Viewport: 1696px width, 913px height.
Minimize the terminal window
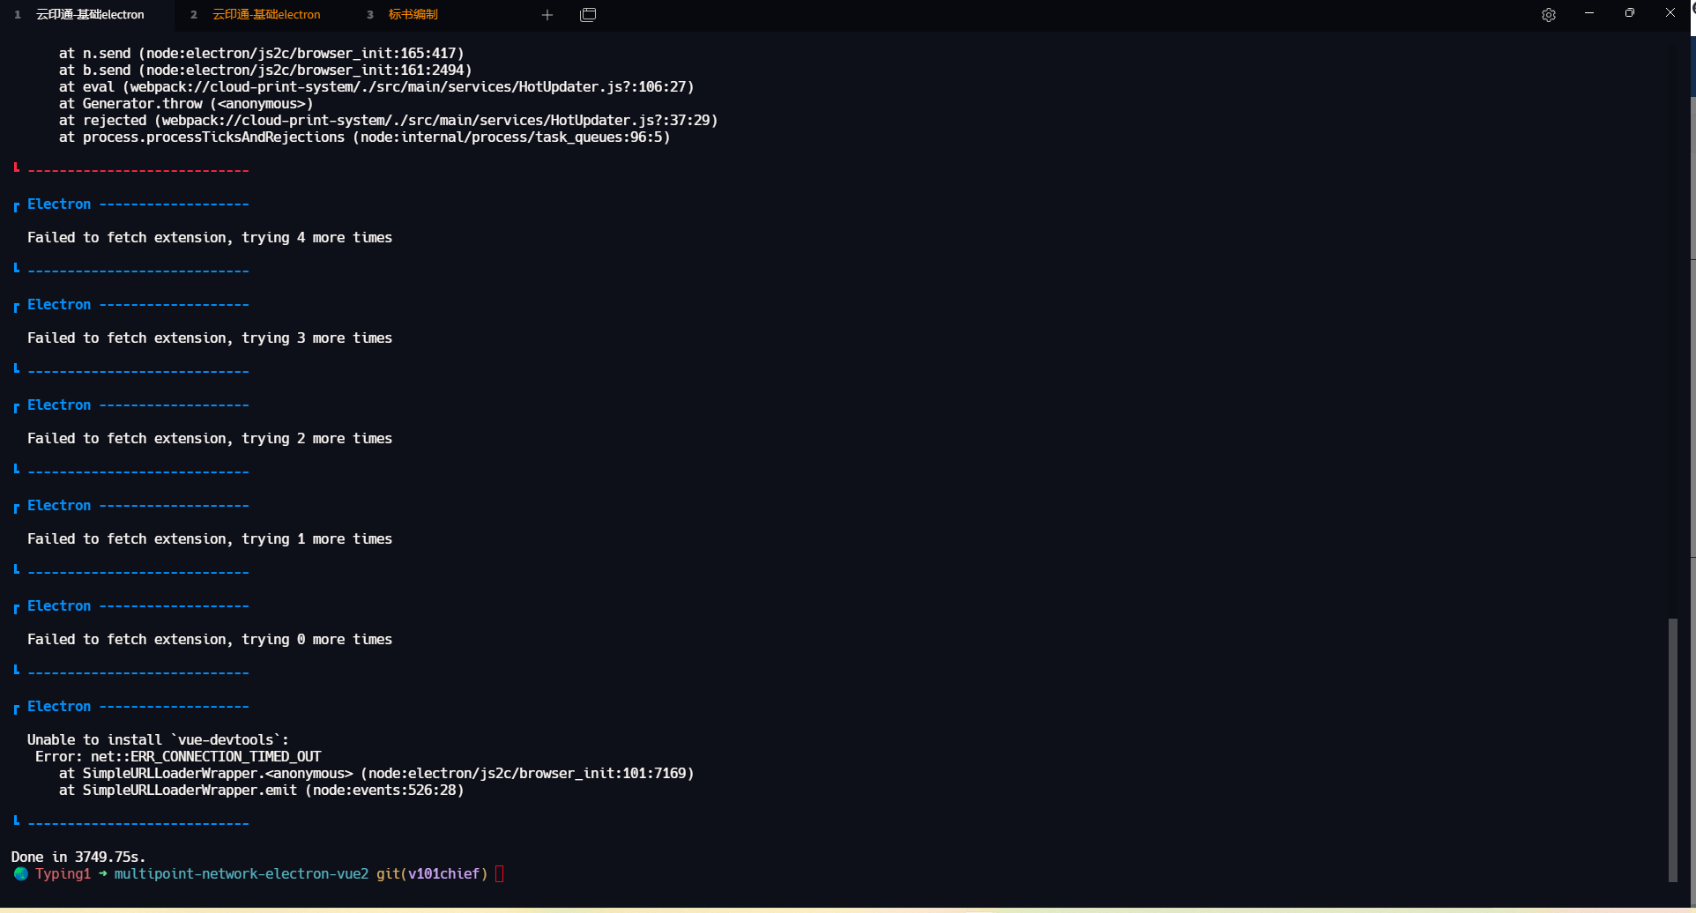1589,13
